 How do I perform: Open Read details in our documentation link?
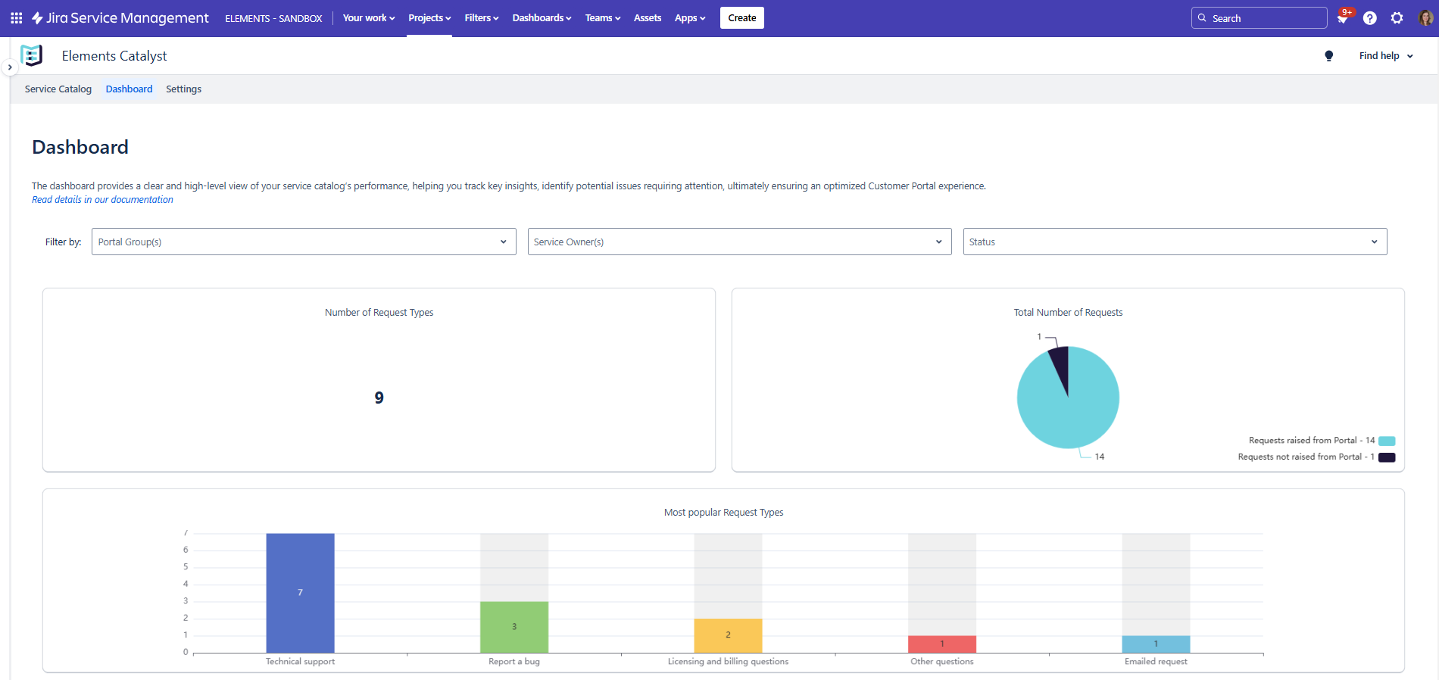pyautogui.click(x=102, y=200)
